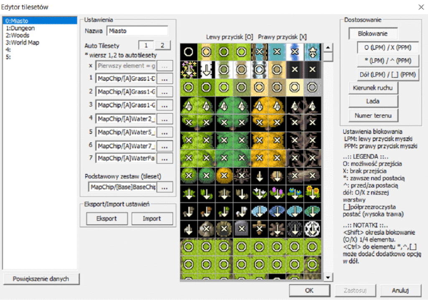Toggle the O (LPM) / X (PPM) mode
Screen dimensions: 428x300
click(387, 47)
